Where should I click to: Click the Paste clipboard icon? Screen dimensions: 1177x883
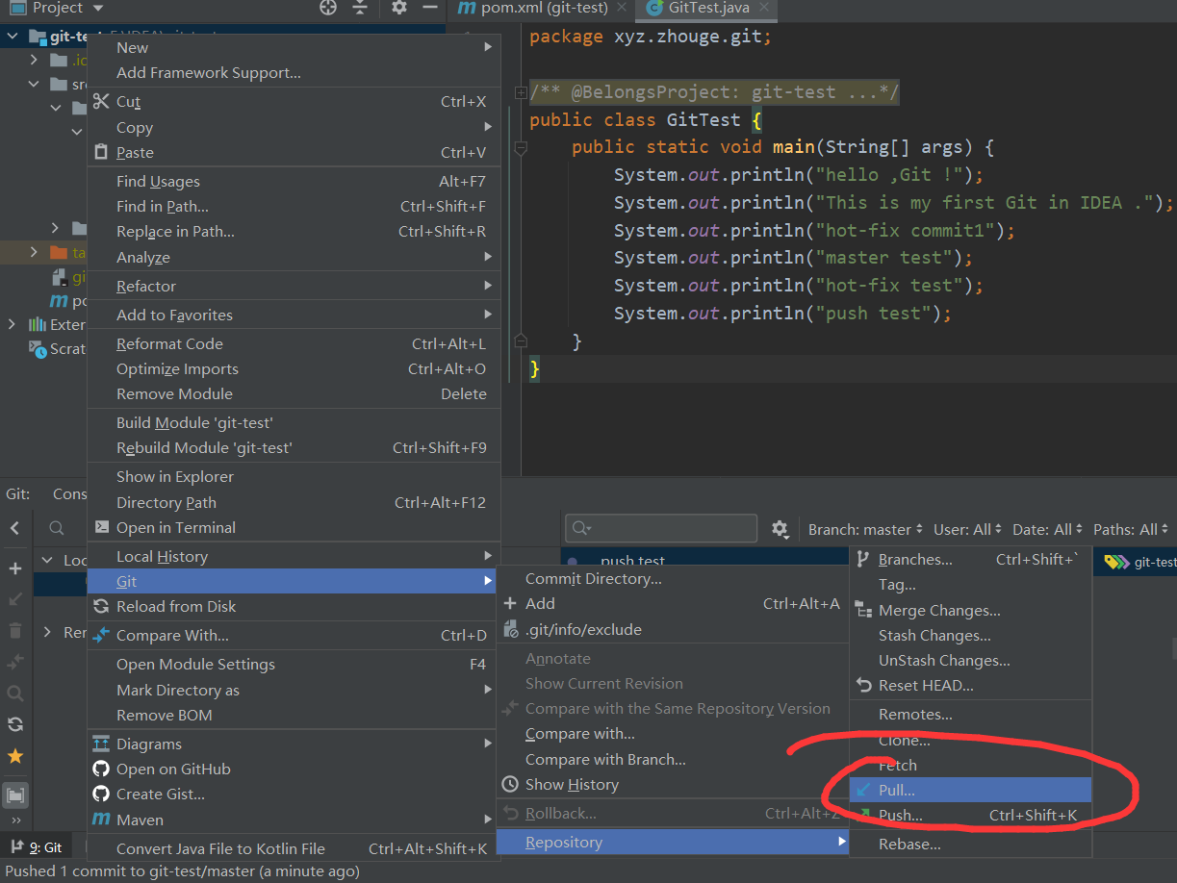101,152
